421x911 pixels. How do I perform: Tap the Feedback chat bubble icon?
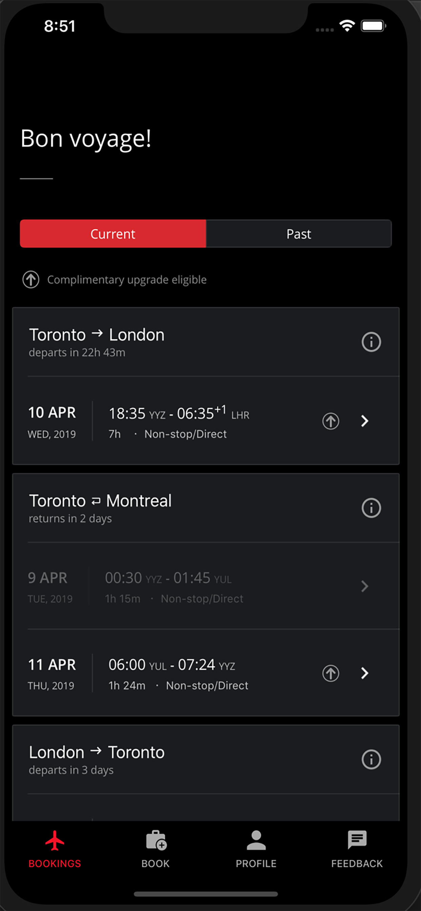357,839
